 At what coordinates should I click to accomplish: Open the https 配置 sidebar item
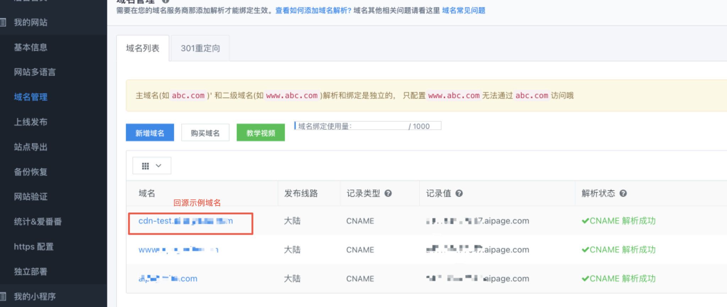click(34, 247)
